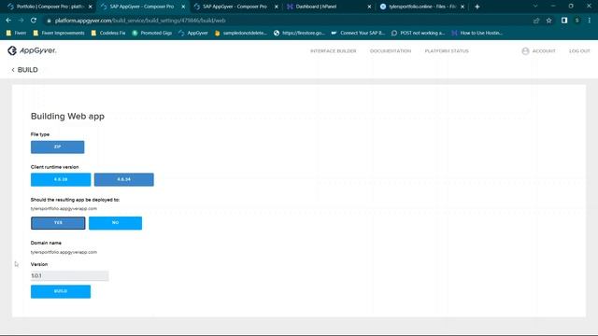Close the Portfolio | Composer Pro tab

pos(91,7)
